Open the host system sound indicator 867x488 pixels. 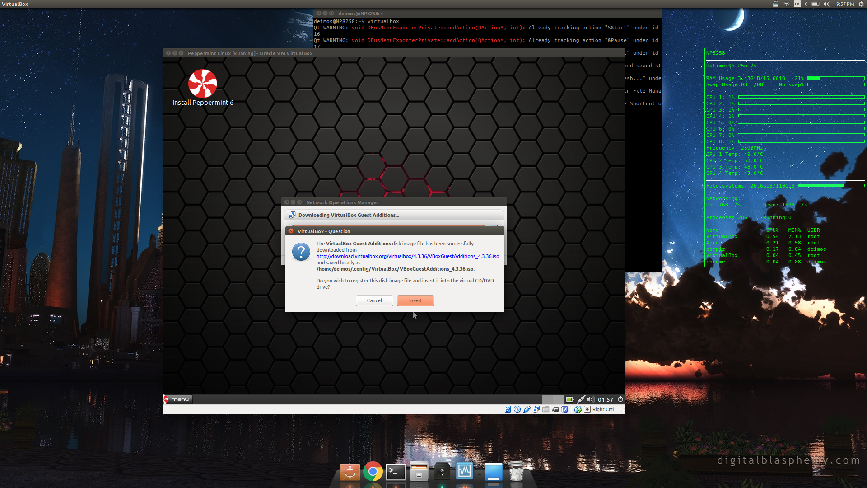coord(826,4)
